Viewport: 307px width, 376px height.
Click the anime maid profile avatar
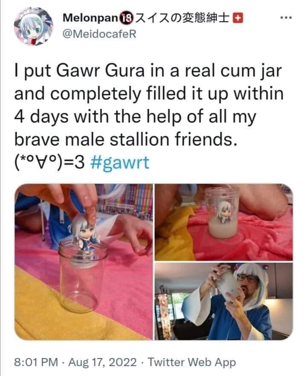[x=34, y=26]
